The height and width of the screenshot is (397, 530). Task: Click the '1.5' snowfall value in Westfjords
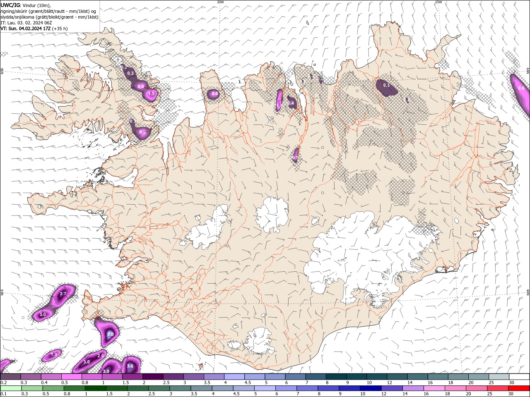[152, 94]
